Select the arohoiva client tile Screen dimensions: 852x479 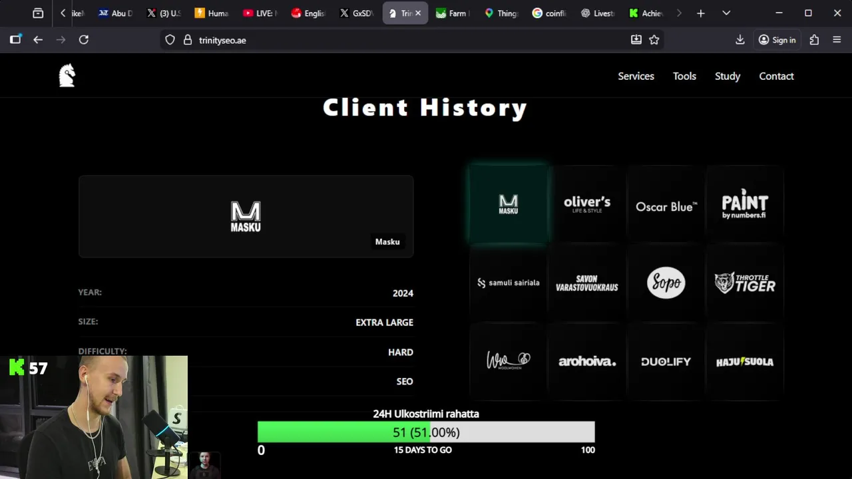click(587, 361)
